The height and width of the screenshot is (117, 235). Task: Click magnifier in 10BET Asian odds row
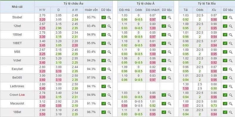(x=169, y=43)
